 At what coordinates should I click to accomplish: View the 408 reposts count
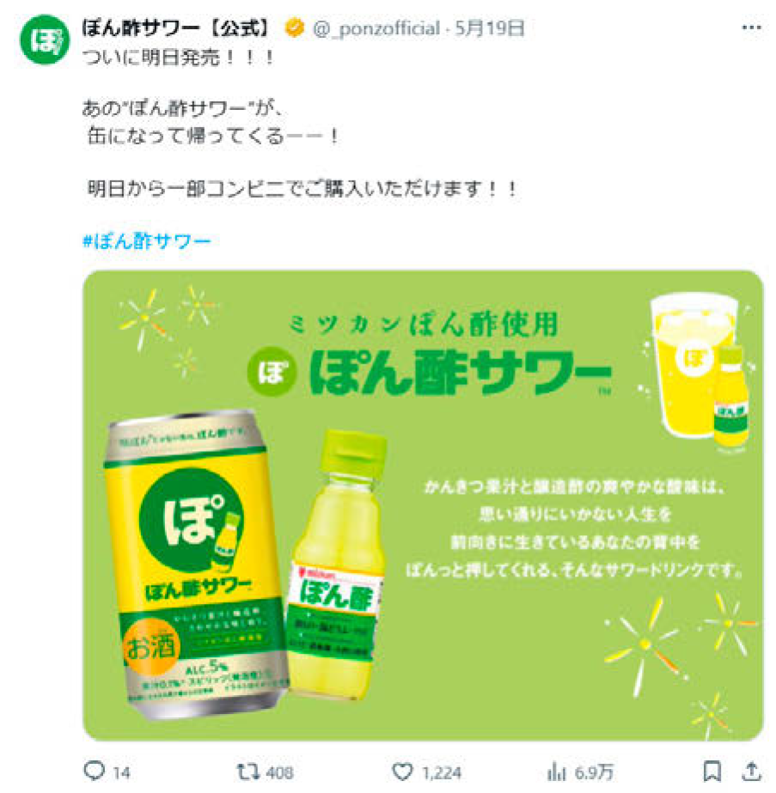click(280, 772)
